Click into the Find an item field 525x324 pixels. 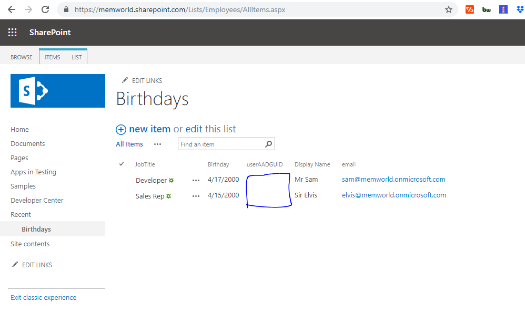coord(221,144)
